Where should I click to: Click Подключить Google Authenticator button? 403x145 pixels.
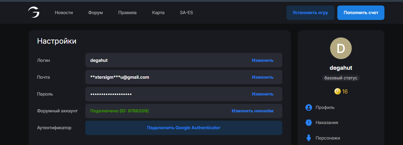click(x=184, y=128)
